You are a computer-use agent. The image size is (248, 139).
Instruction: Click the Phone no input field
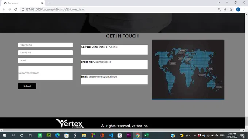click(45, 53)
